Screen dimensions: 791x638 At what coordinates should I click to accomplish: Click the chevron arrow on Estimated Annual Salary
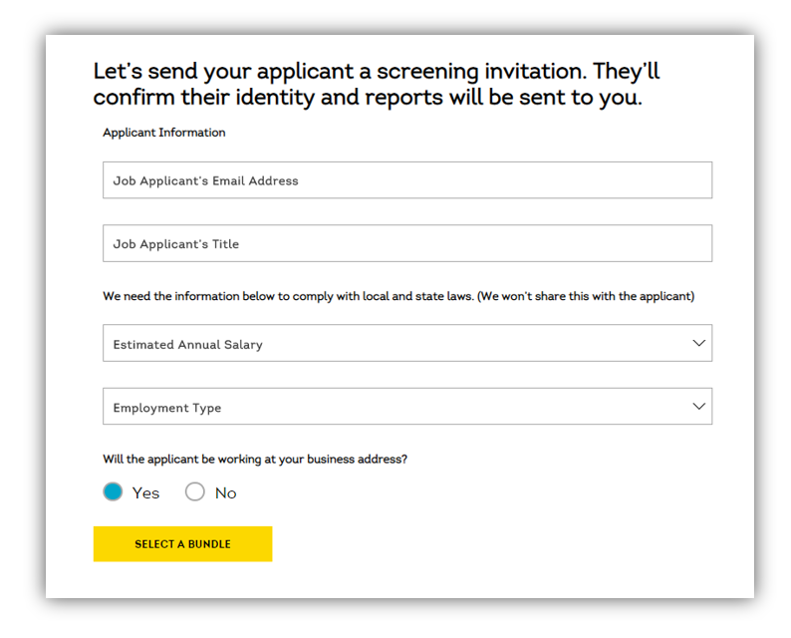[698, 343]
